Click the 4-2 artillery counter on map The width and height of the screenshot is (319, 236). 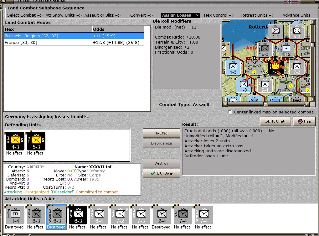point(286,50)
